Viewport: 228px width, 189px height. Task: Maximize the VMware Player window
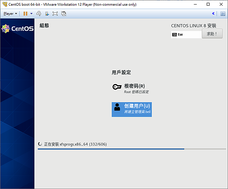[x=208, y=4]
